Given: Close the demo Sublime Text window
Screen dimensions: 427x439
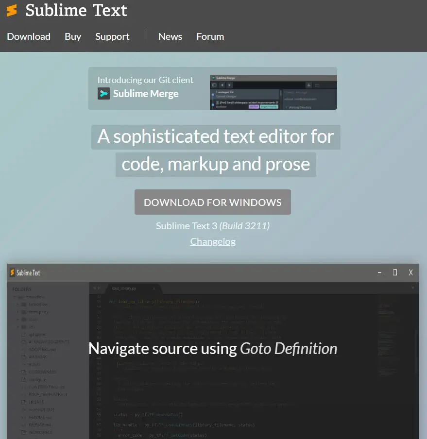Looking at the screenshot, I should point(410,272).
